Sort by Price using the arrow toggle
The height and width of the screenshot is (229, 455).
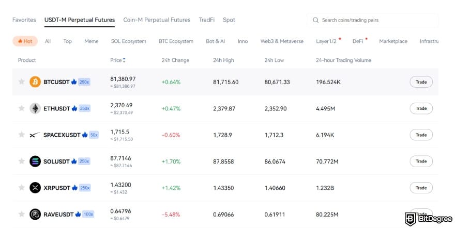(x=124, y=60)
